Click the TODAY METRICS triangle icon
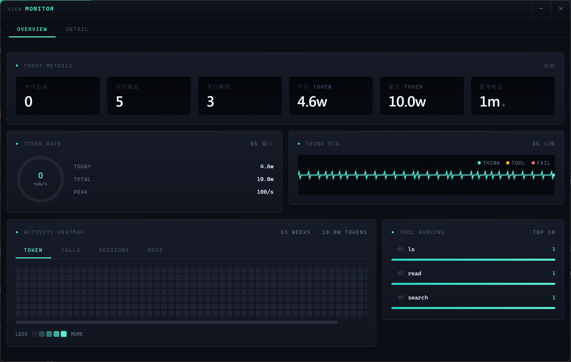 [17, 66]
